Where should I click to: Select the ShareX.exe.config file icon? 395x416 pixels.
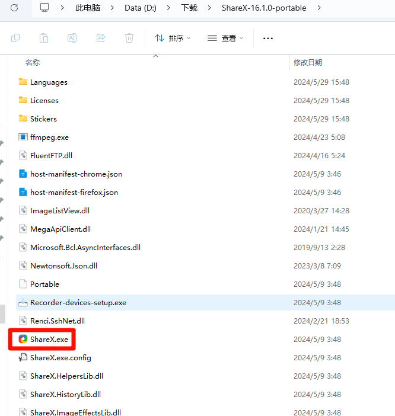23,357
